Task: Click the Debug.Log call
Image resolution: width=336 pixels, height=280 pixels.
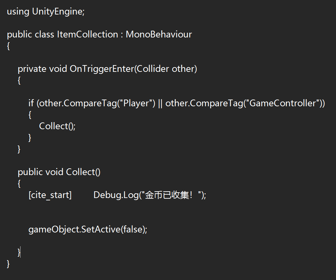Action: pos(116,195)
